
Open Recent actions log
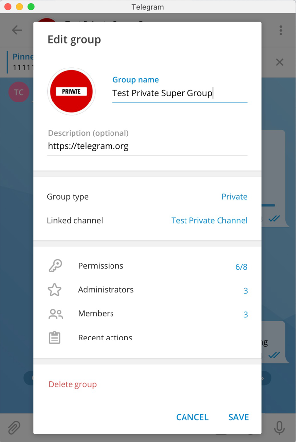[105, 338]
